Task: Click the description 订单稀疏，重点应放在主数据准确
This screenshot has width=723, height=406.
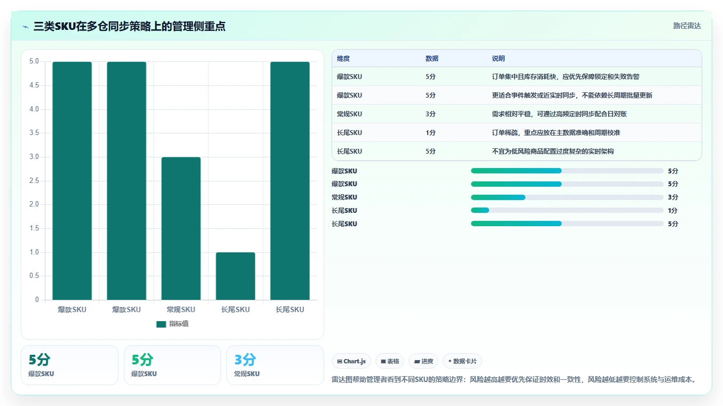Action: click(556, 133)
